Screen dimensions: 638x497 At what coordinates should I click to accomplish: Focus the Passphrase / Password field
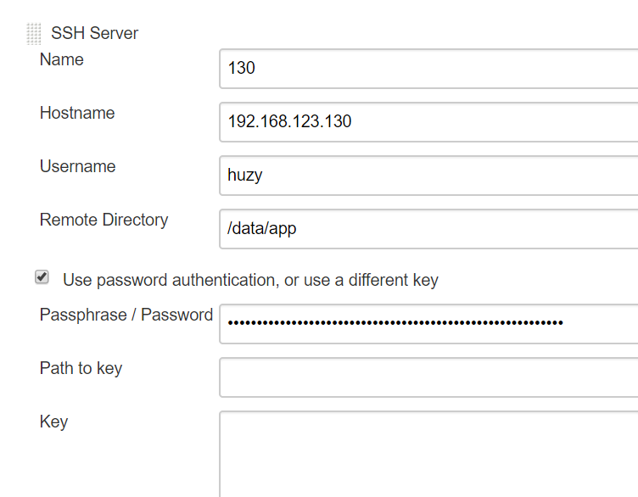coord(428,324)
